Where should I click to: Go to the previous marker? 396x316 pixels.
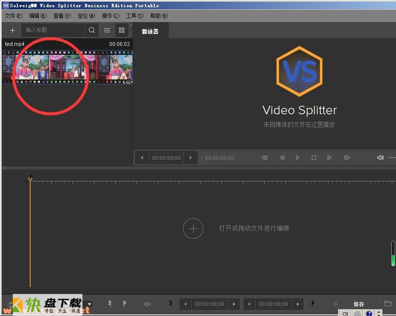(110, 304)
